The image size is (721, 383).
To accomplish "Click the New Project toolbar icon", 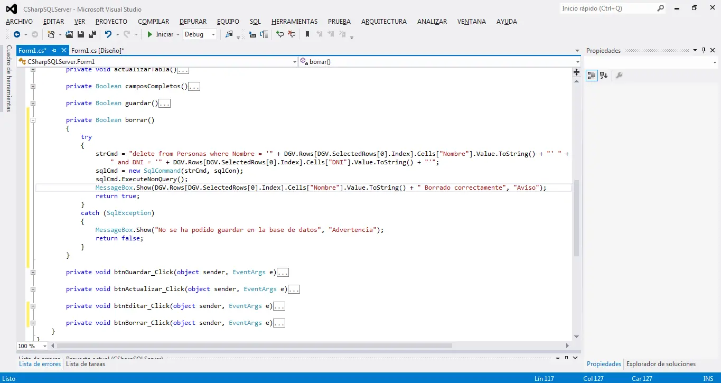I will click(51, 34).
